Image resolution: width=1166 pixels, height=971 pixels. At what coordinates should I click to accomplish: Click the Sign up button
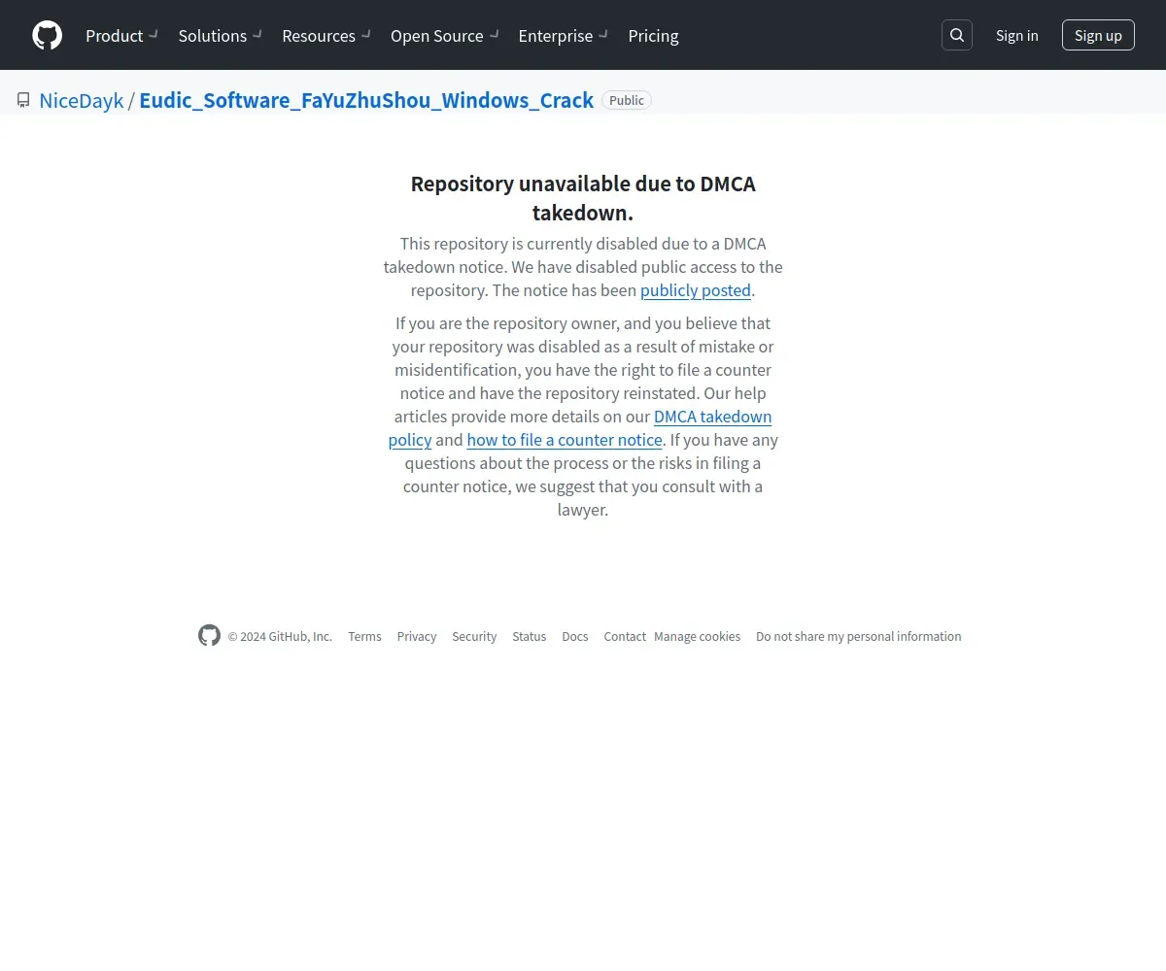point(1098,35)
